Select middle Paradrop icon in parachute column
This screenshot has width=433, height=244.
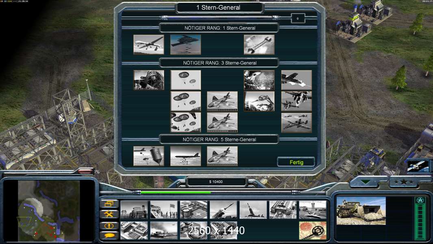point(186,101)
